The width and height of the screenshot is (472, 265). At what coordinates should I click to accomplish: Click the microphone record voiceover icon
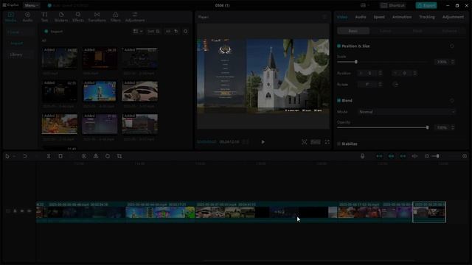pyautogui.click(x=362, y=156)
